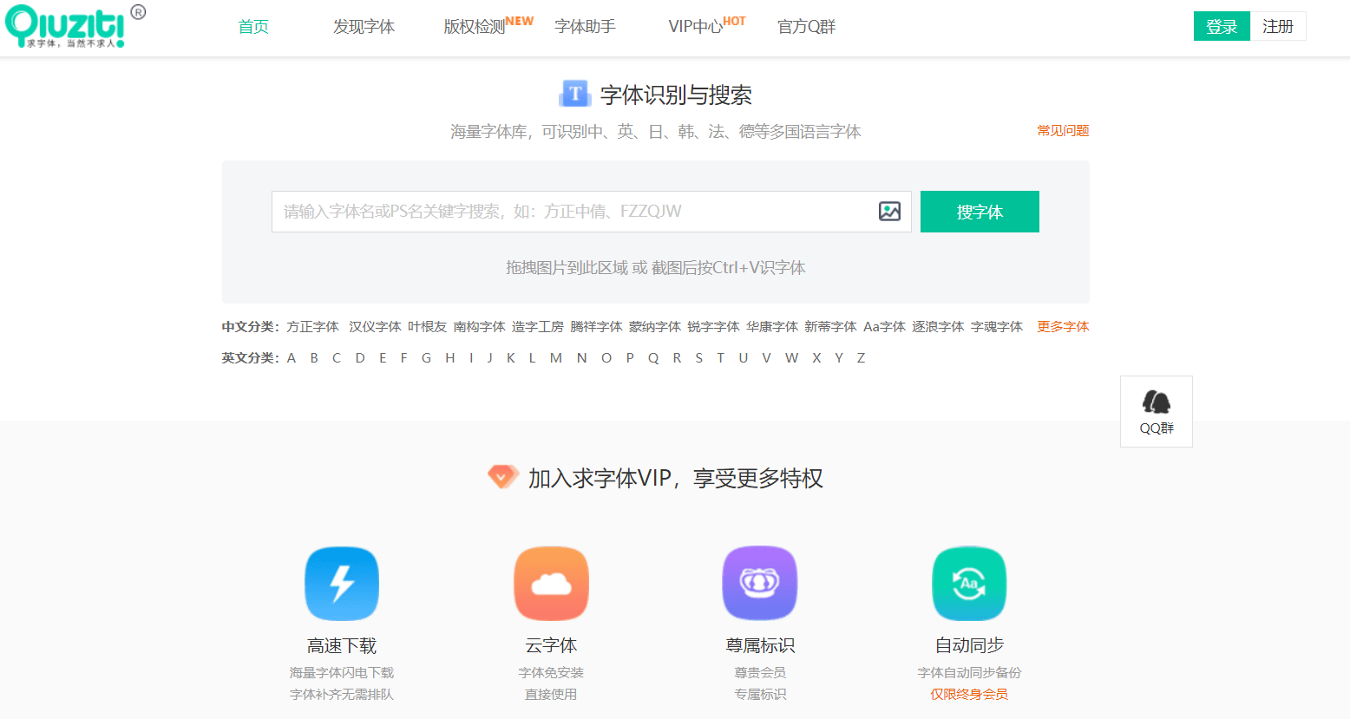The height and width of the screenshot is (719, 1350).
Task: Click the image upload icon in search box
Action: pos(889,212)
